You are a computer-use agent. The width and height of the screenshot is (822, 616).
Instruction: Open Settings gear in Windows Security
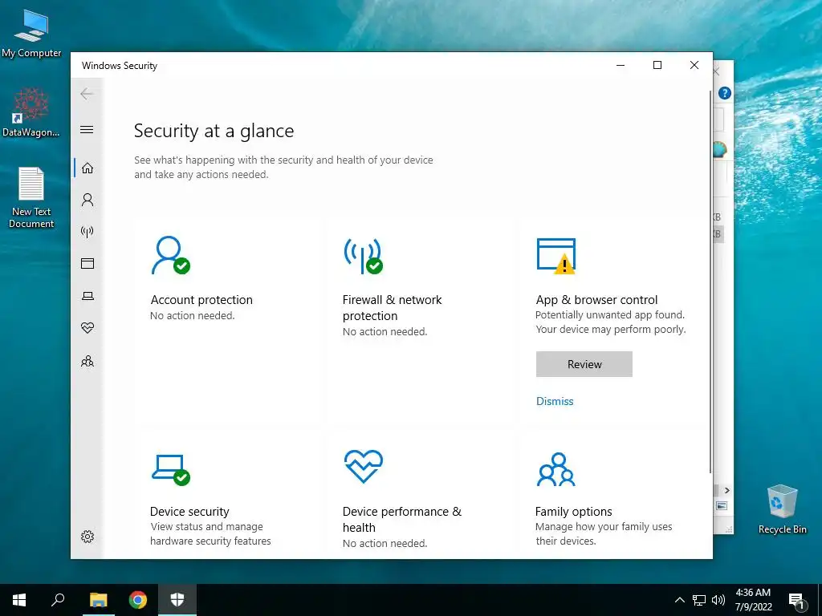pyautogui.click(x=87, y=537)
